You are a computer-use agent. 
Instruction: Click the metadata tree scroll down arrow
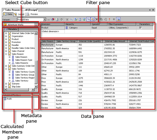point(36,86)
